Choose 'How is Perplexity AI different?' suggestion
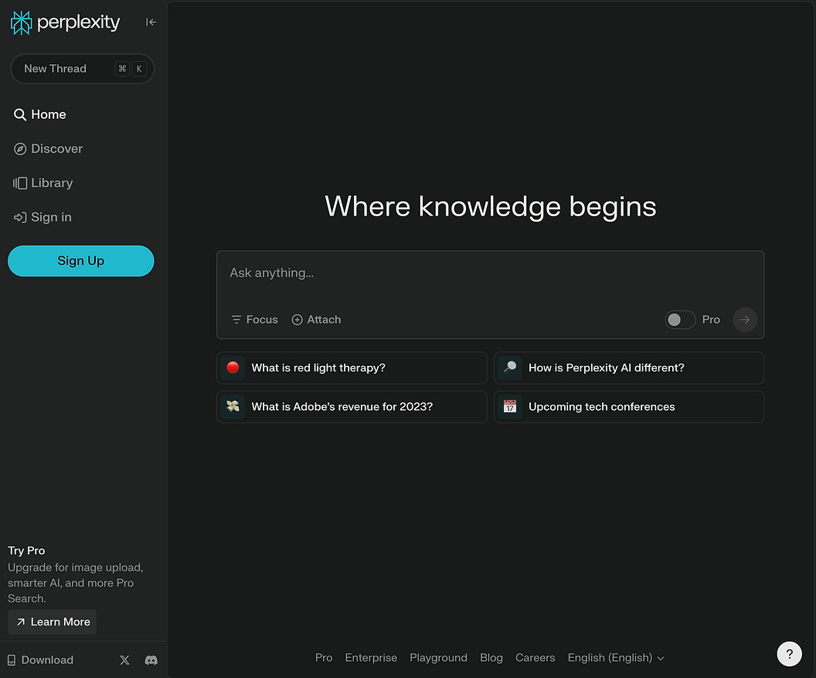The width and height of the screenshot is (816, 678). coord(629,368)
